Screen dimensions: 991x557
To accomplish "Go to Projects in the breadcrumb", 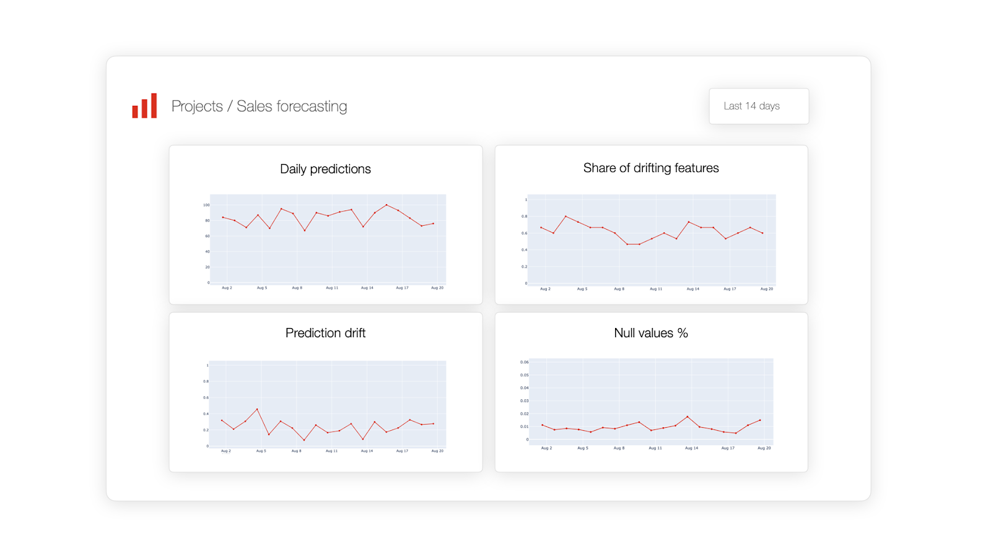I will [x=197, y=106].
